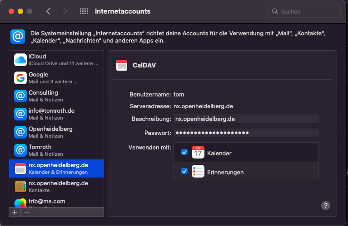Click the Benutzername value tom
This screenshot has height=226, width=348.
179,95
